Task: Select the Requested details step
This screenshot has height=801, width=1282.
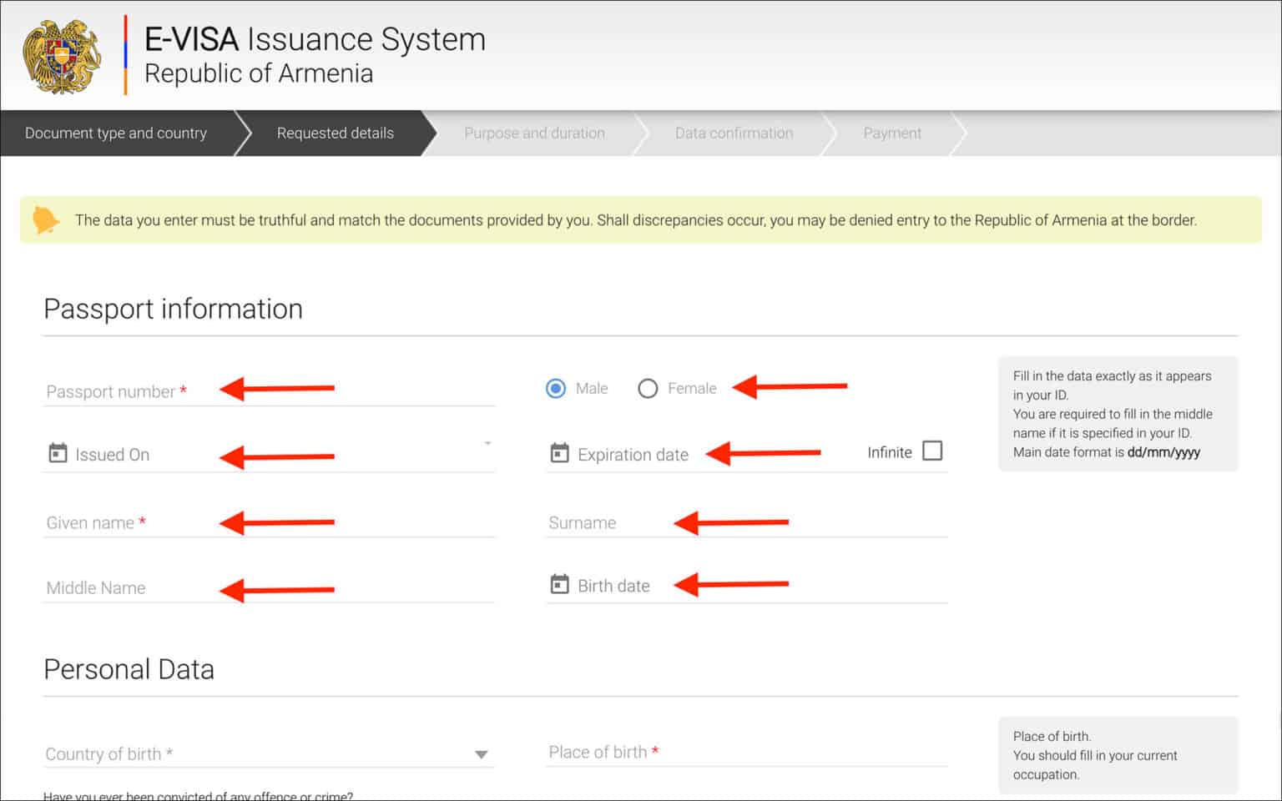Action: tap(335, 133)
